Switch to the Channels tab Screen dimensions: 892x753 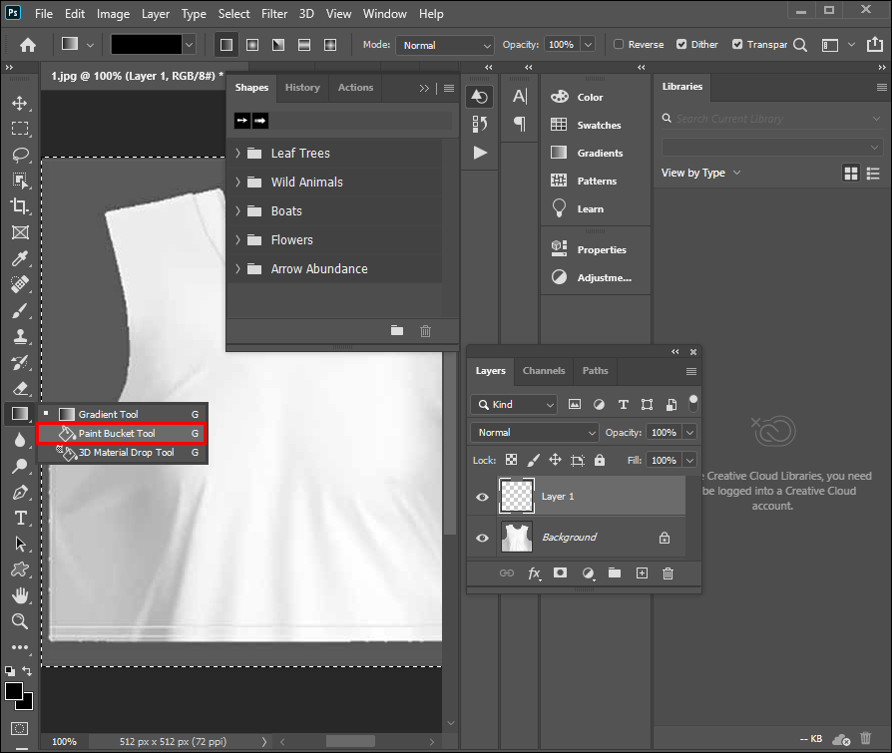pos(544,371)
